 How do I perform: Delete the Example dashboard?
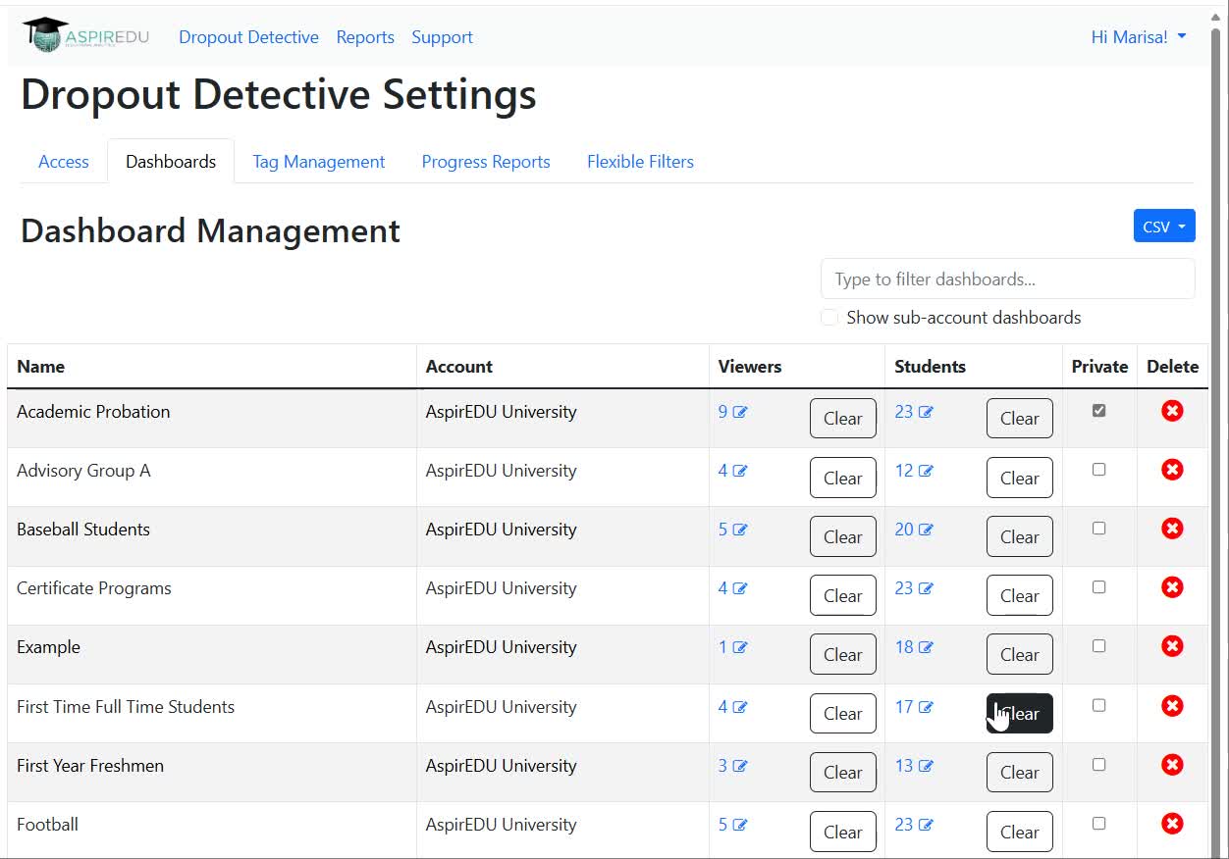(1172, 646)
